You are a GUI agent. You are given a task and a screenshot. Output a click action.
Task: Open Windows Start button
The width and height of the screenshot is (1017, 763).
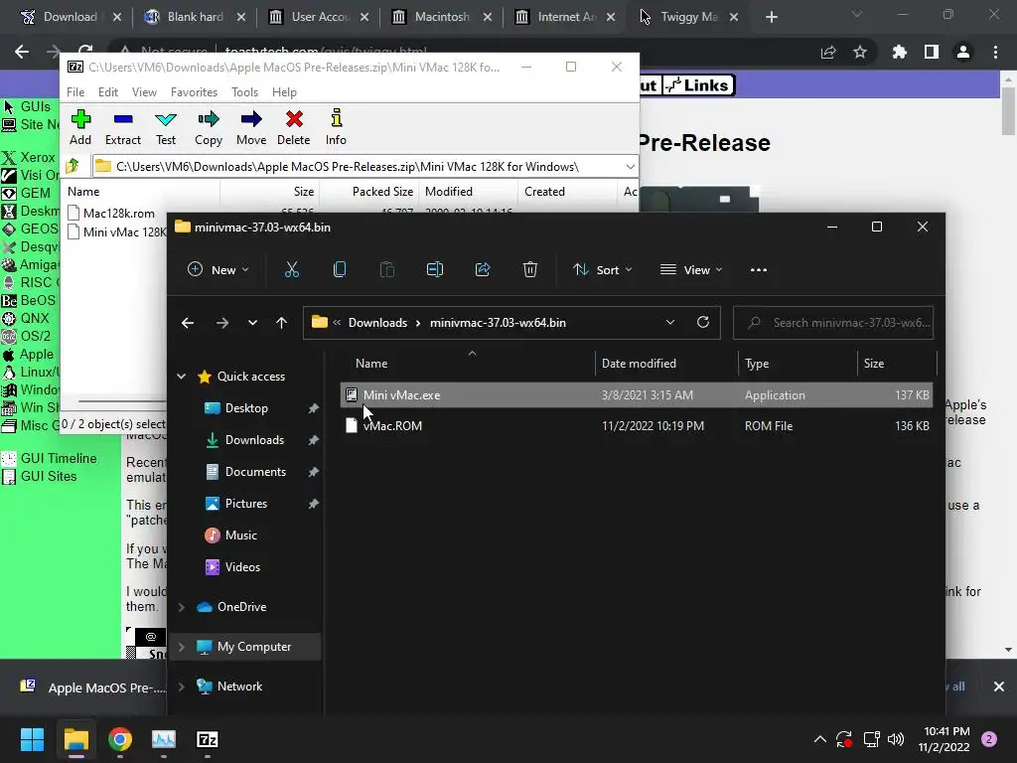click(x=32, y=739)
